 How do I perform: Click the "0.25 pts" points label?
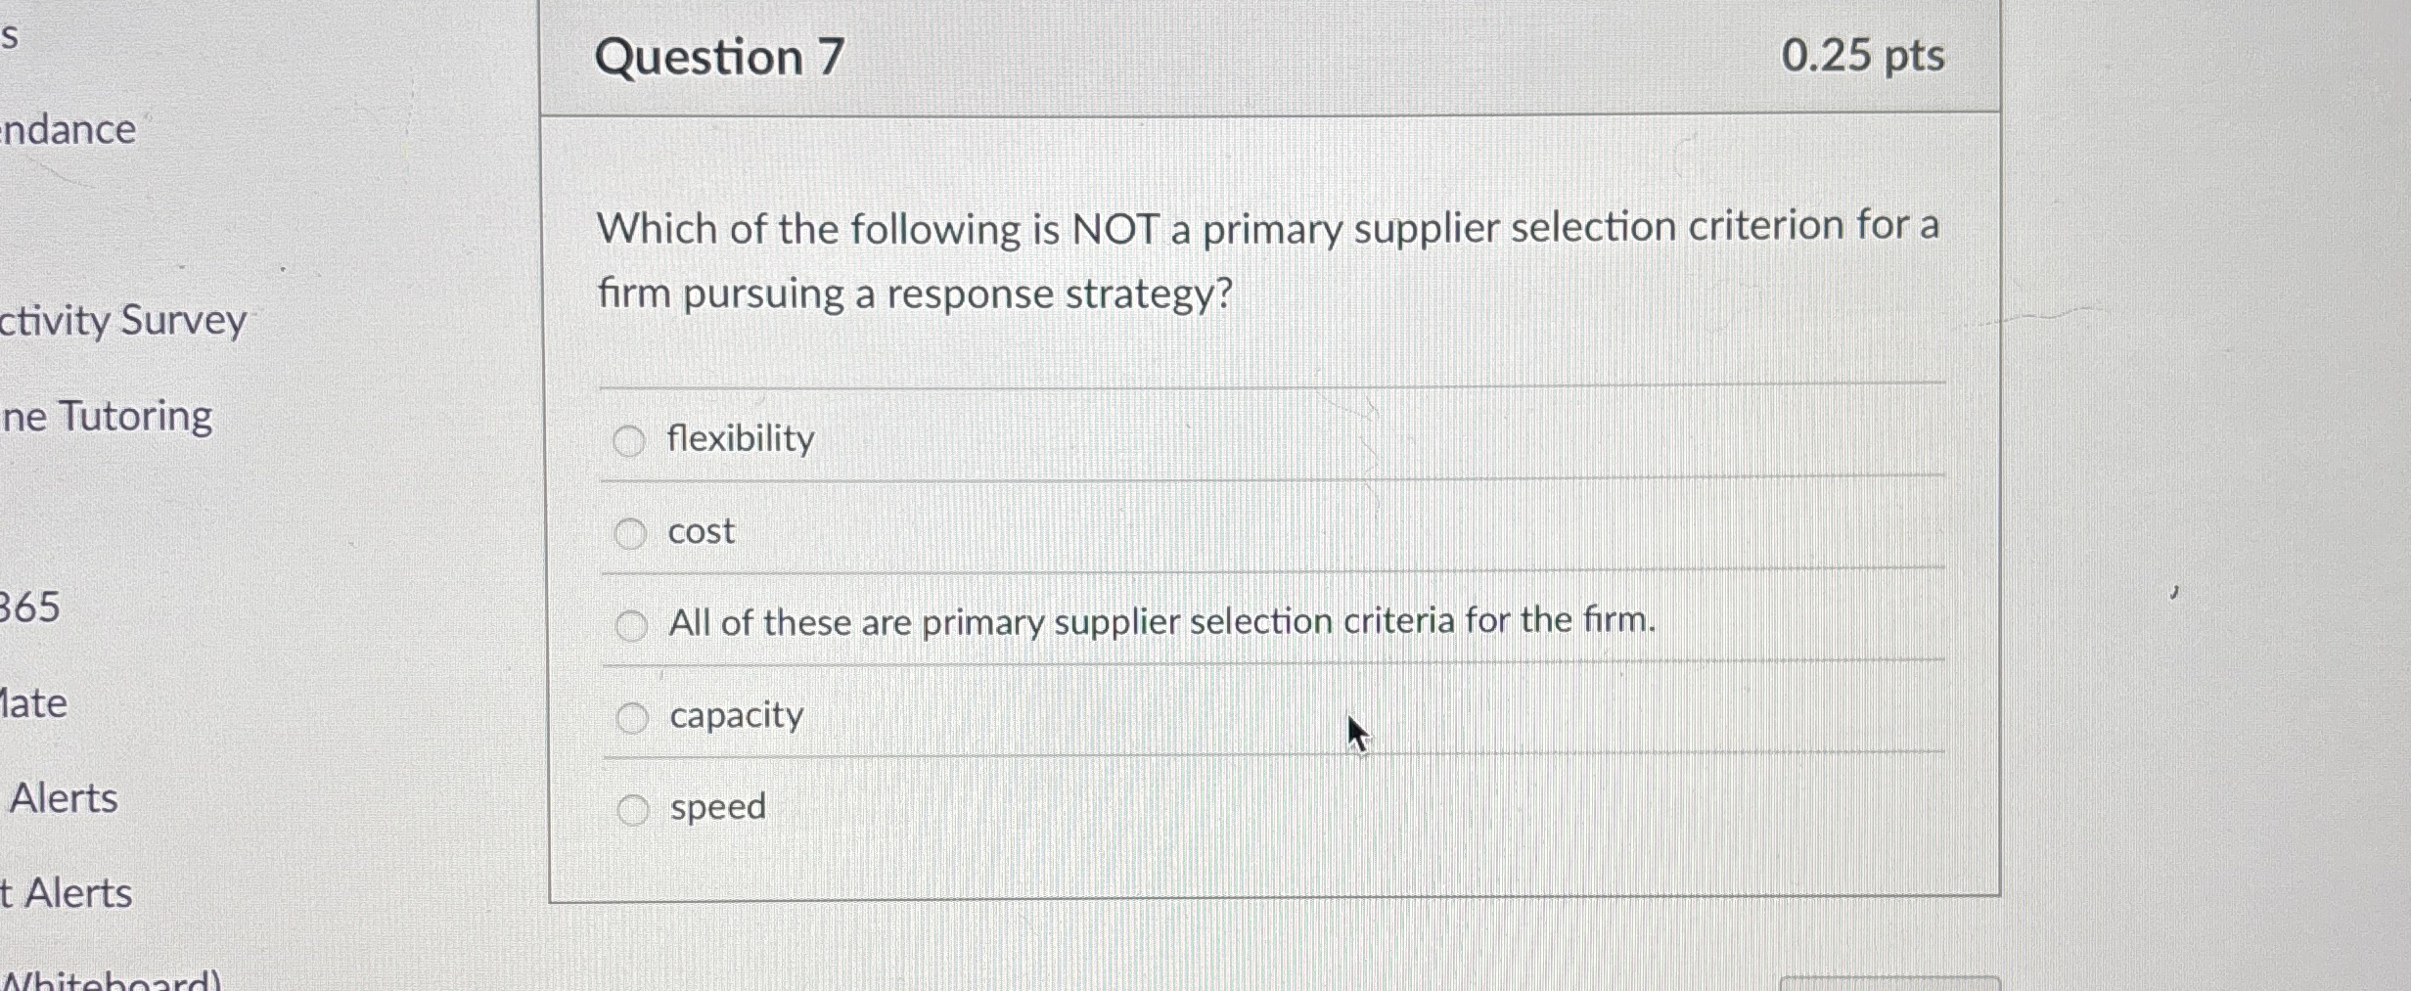[x=1862, y=55]
